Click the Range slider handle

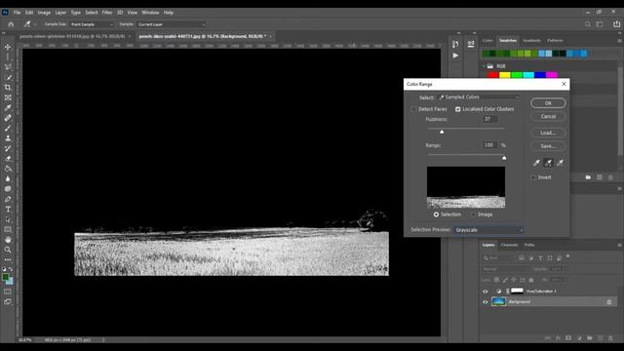(504, 158)
